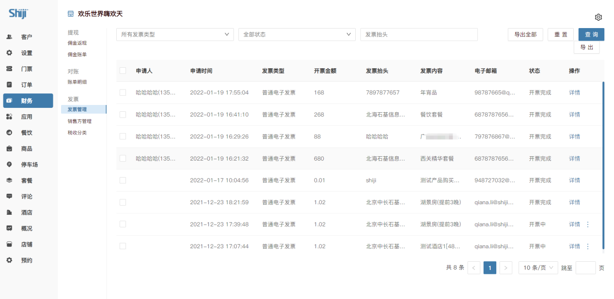Open 停车场 parking icon in sidebar

9,164
